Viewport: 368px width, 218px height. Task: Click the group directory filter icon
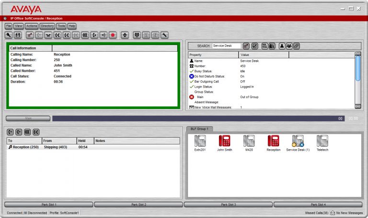[289, 46]
